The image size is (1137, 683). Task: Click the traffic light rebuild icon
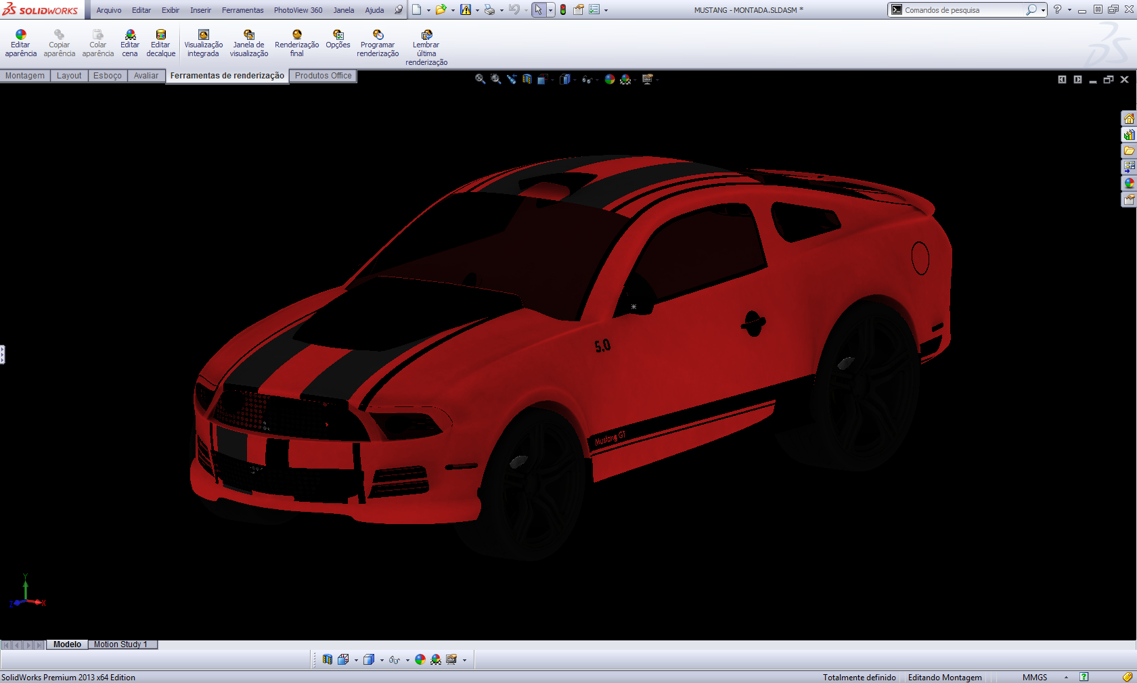(563, 10)
